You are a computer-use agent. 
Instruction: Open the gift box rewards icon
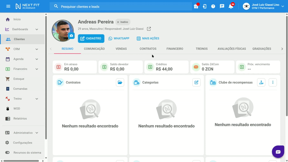click(x=196, y=6)
